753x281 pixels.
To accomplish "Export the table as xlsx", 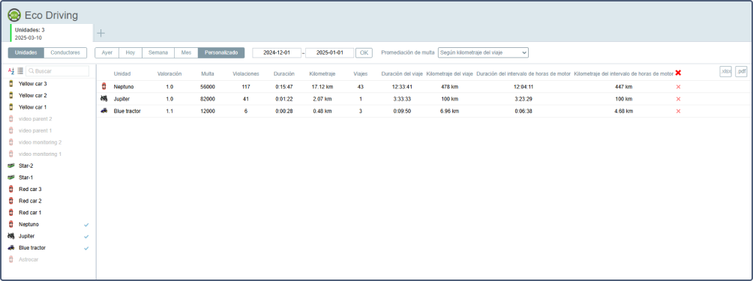I will [x=725, y=71].
